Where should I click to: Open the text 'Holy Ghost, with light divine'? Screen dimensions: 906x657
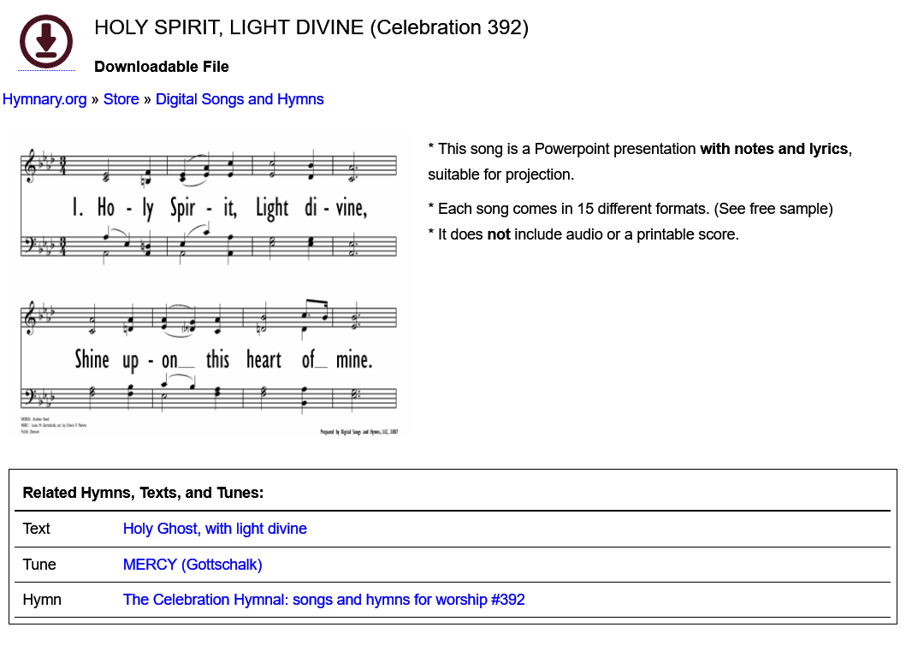pos(215,529)
